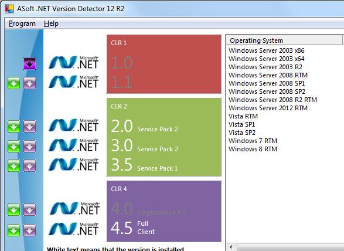344x251 pixels.
Task: Click the horizontal scrollbar left arrow
Action: click(231, 247)
